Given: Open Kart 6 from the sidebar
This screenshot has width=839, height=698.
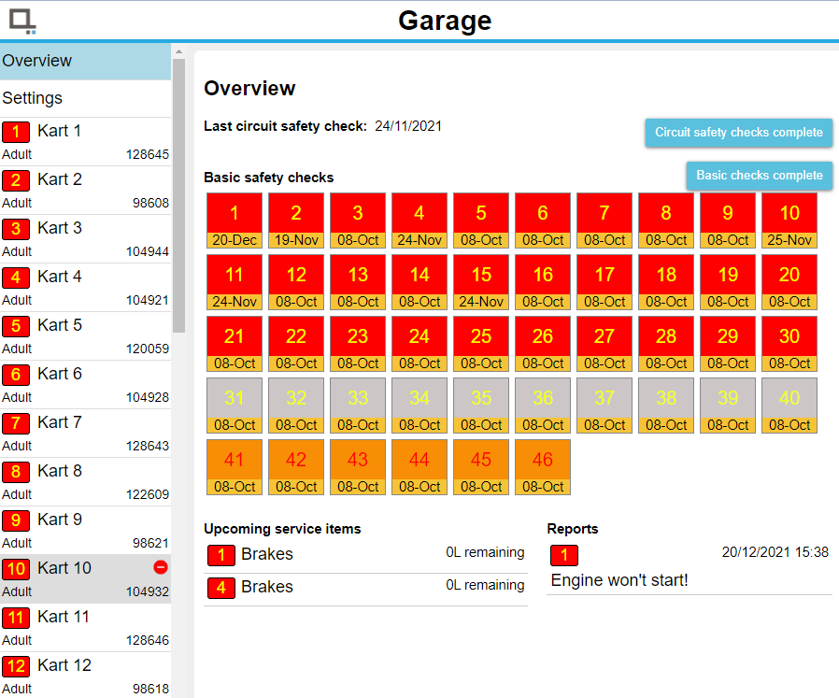Looking at the screenshot, I should pos(86,384).
